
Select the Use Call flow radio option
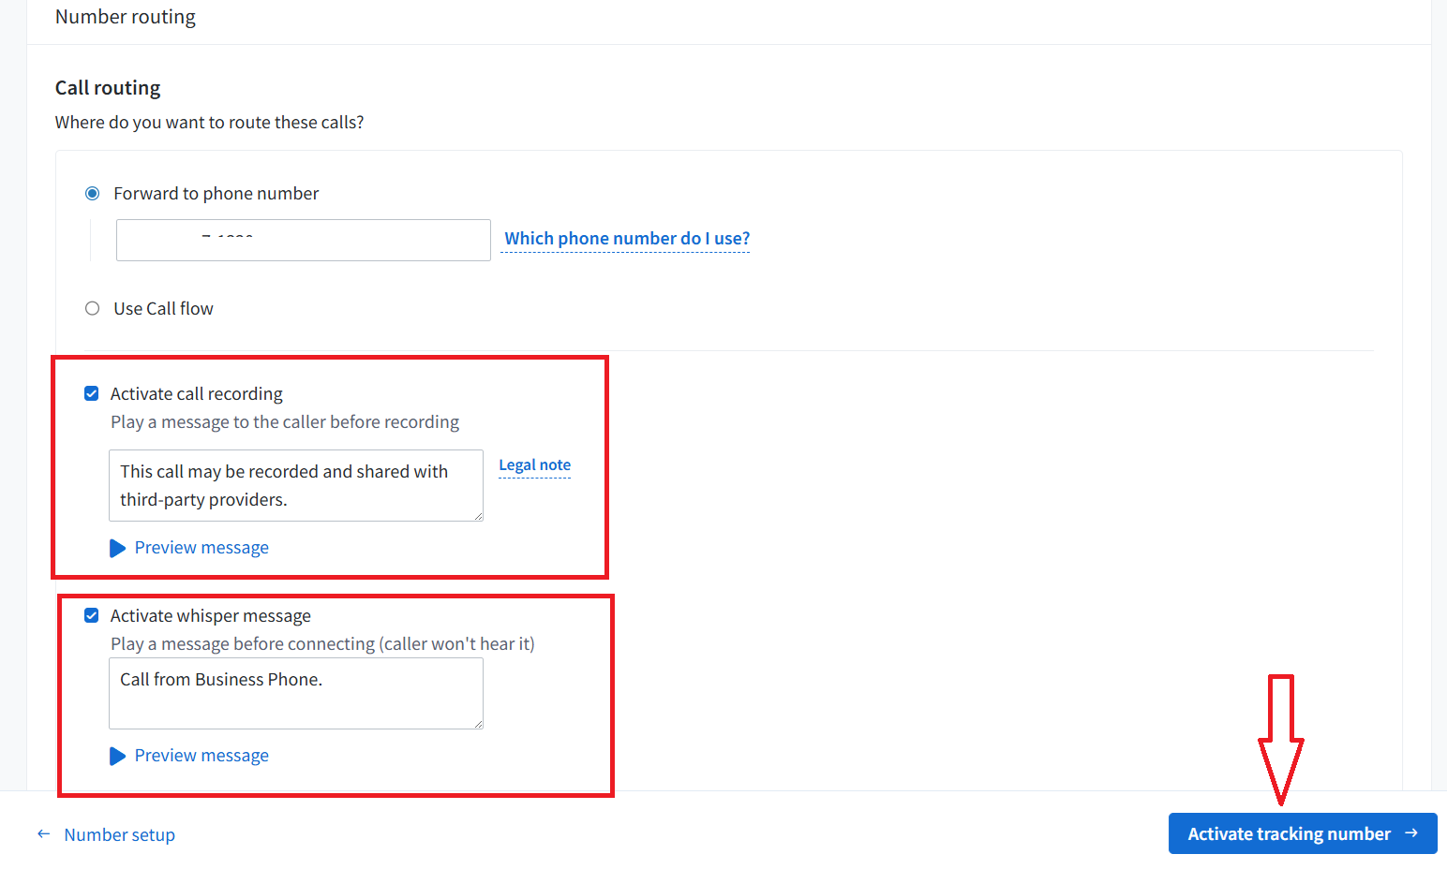pos(92,309)
